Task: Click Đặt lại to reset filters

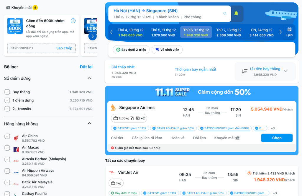Action: point(86,67)
